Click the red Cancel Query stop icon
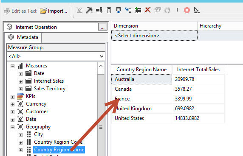243x156 pixels. pyautogui.click(x=187, y=10)
